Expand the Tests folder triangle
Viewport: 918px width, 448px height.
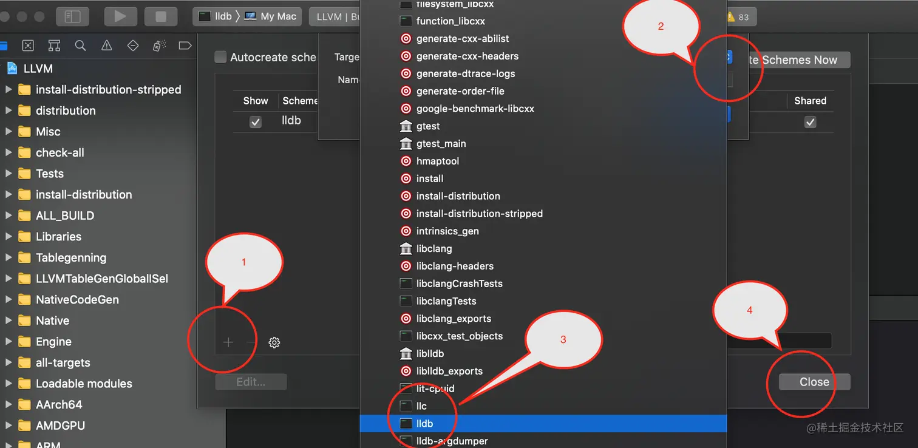pos(8,174)
